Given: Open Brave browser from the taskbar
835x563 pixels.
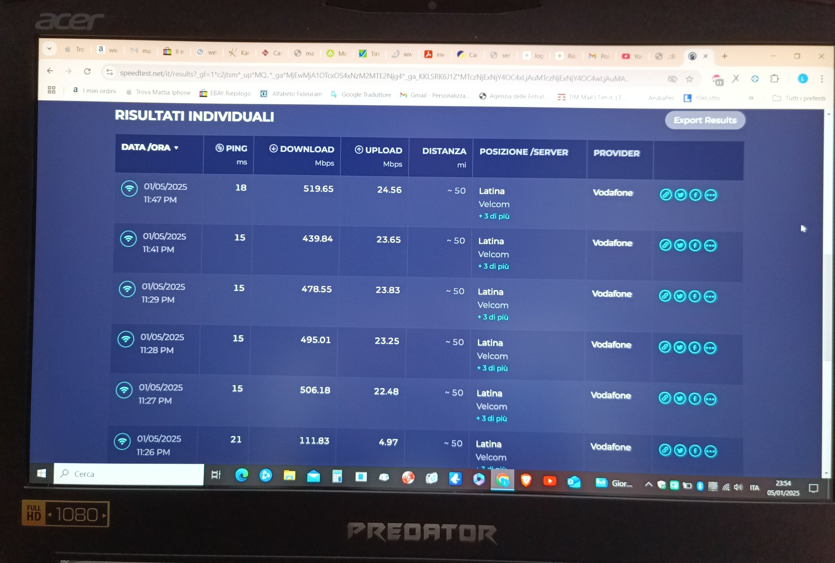Looking at the screenshot, I should [526, 480].
